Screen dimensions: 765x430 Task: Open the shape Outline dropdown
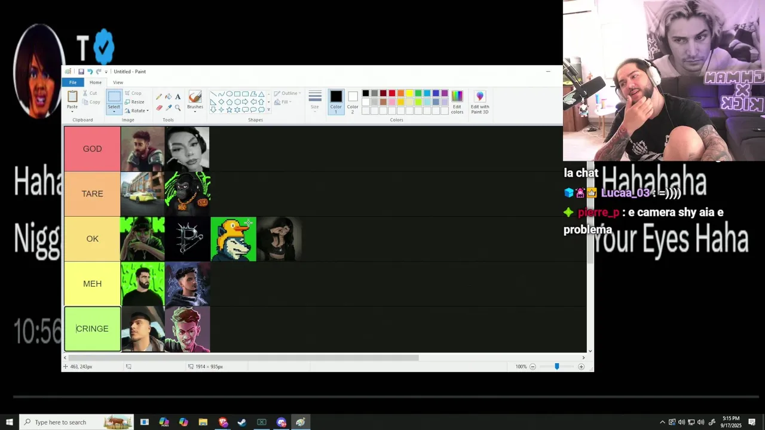[287, 93]
